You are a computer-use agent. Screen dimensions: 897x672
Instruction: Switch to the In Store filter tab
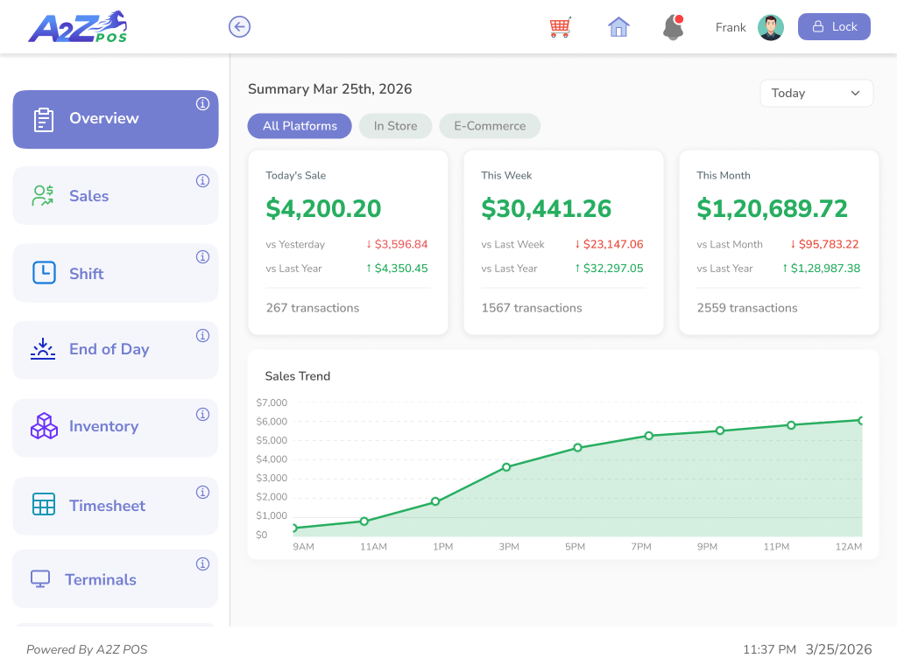pyautogui.click(x=395, y=125)
